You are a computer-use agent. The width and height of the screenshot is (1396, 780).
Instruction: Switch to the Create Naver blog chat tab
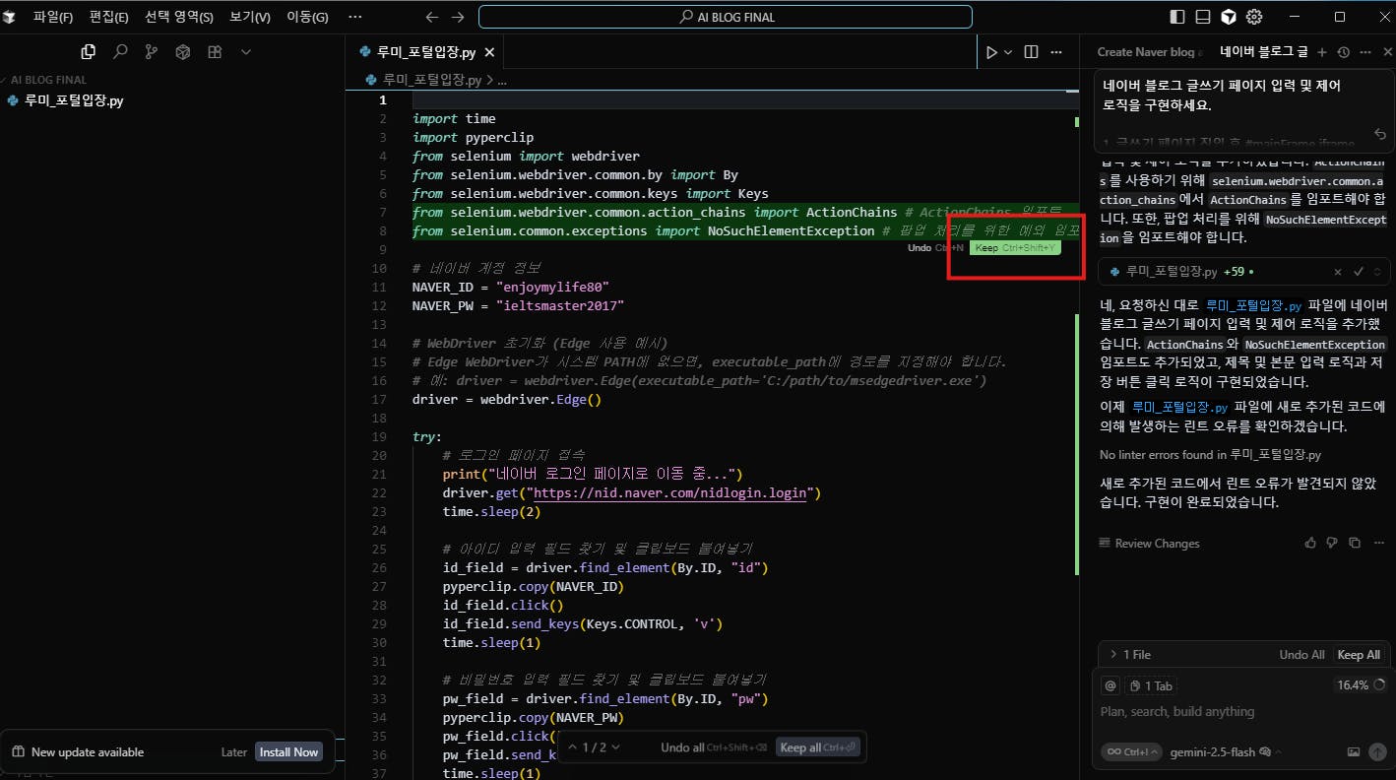point(1145,52)
